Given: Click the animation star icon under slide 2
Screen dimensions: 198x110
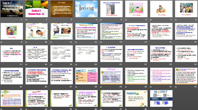Looking at the screenshot, I should coord(26,20).
